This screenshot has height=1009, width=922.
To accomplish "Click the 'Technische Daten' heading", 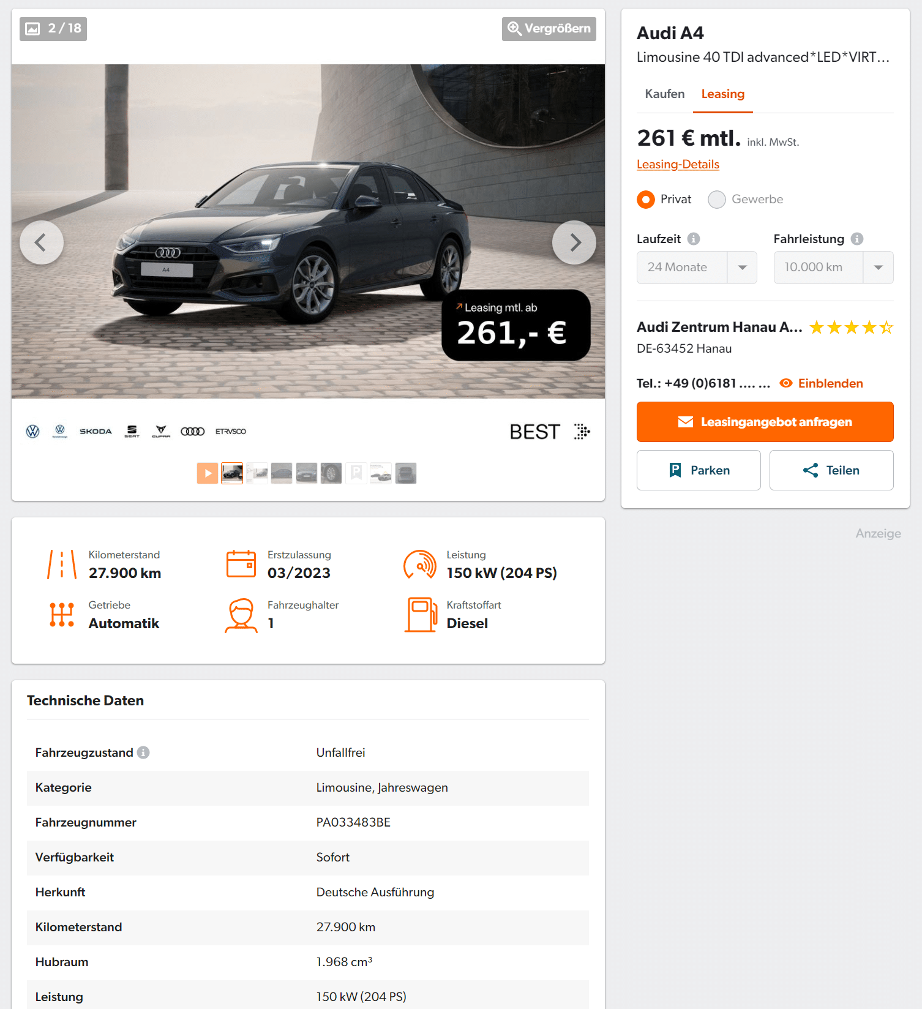I will [85, 700].
